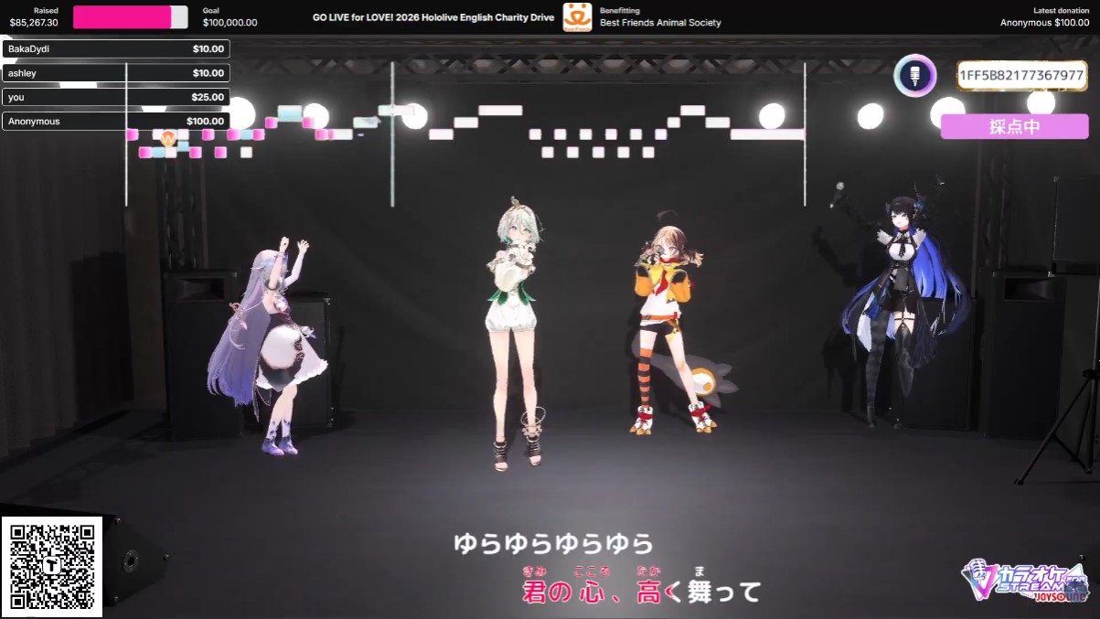Click the raised microphone held by blue-haired singer
1100x619 pixels.
coord(837,192)
